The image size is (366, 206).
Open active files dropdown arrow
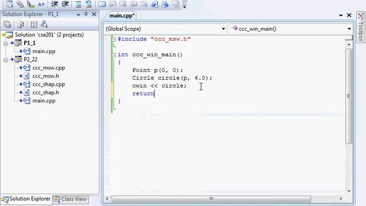click(341, 15)
